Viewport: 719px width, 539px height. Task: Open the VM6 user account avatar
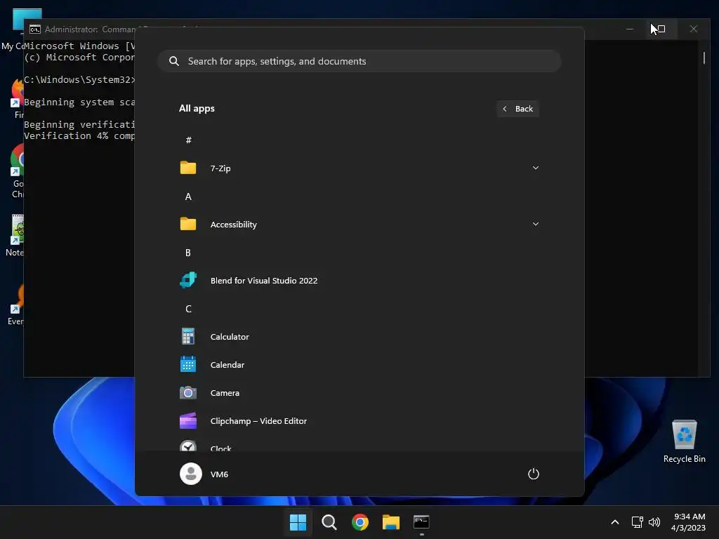191,474
